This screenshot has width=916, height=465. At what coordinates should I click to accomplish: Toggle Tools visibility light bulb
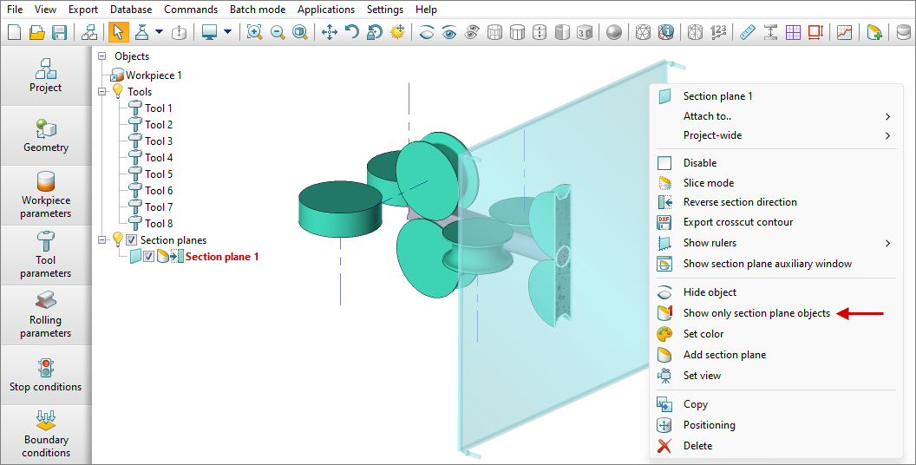[x=118, y=92]
